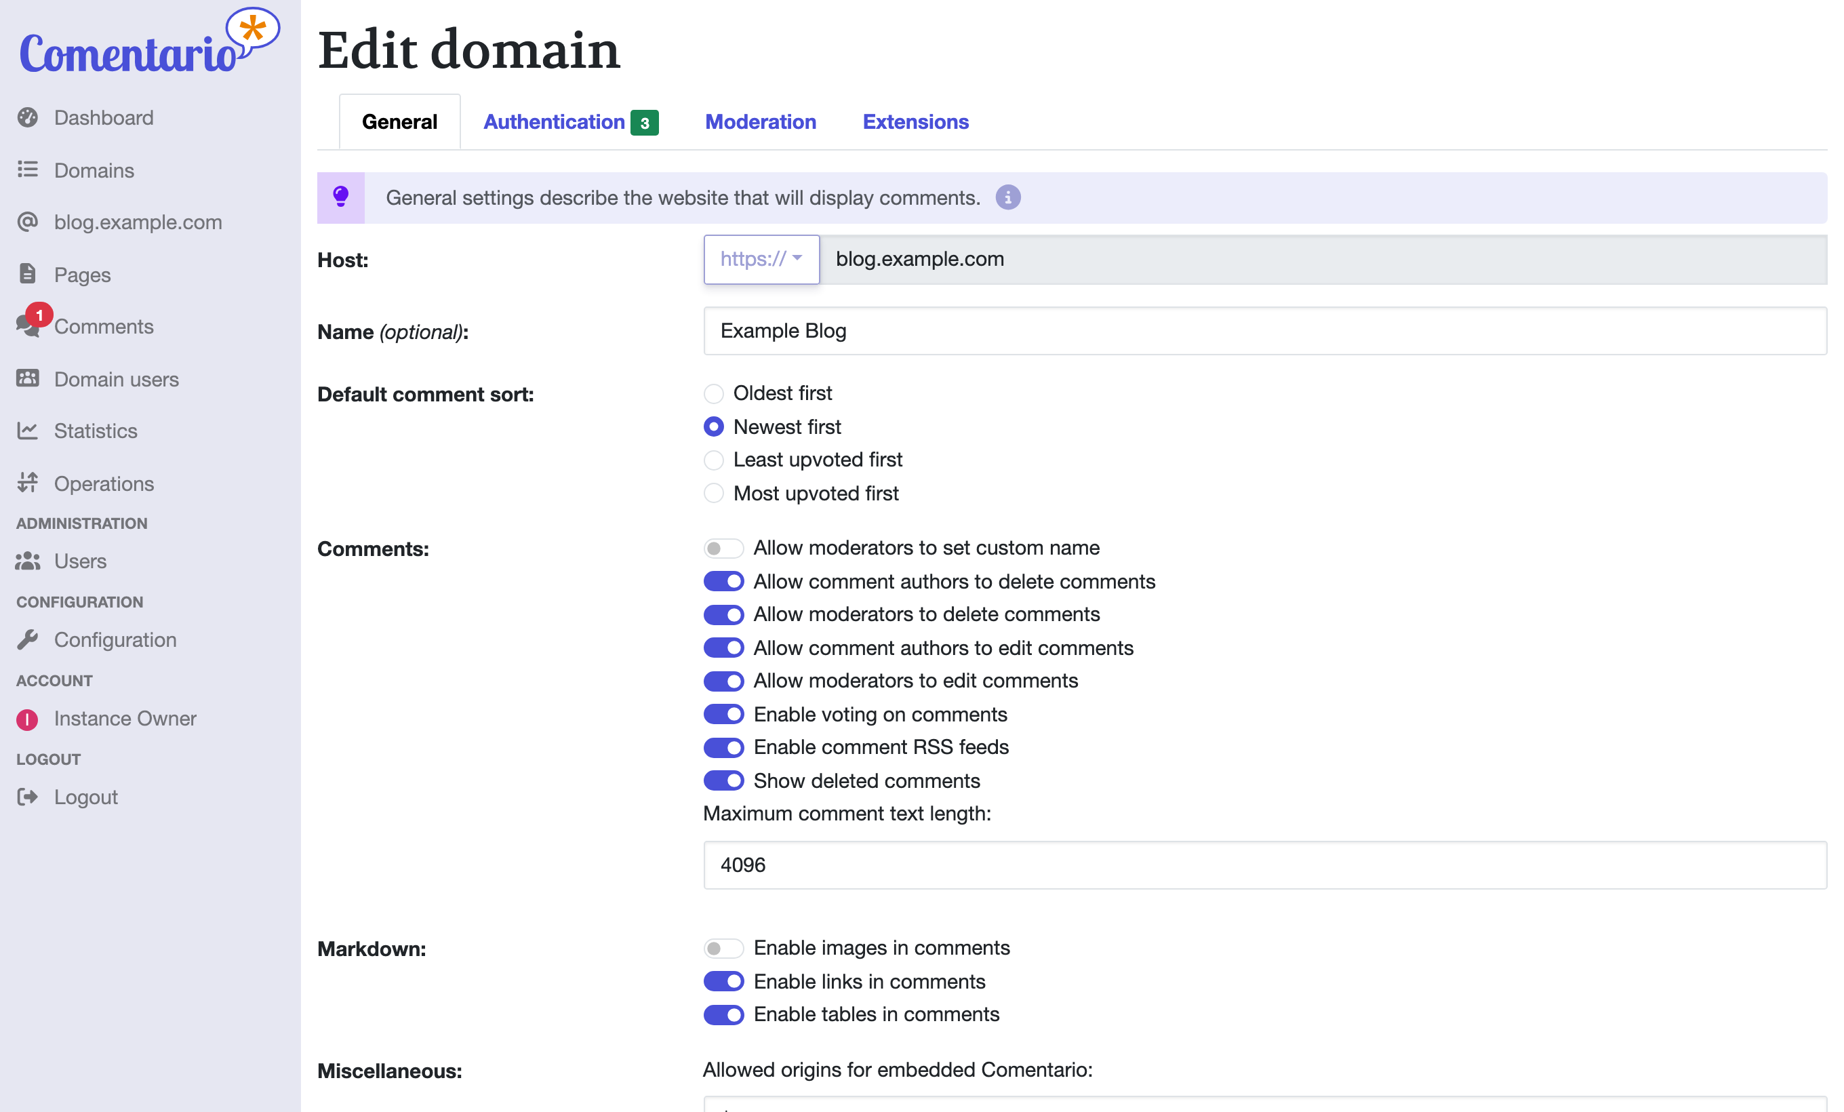The width and height of the screenshot is (1844, 1112).
Task: Select Most upvoted first sorting
Action: click(714, 493)
